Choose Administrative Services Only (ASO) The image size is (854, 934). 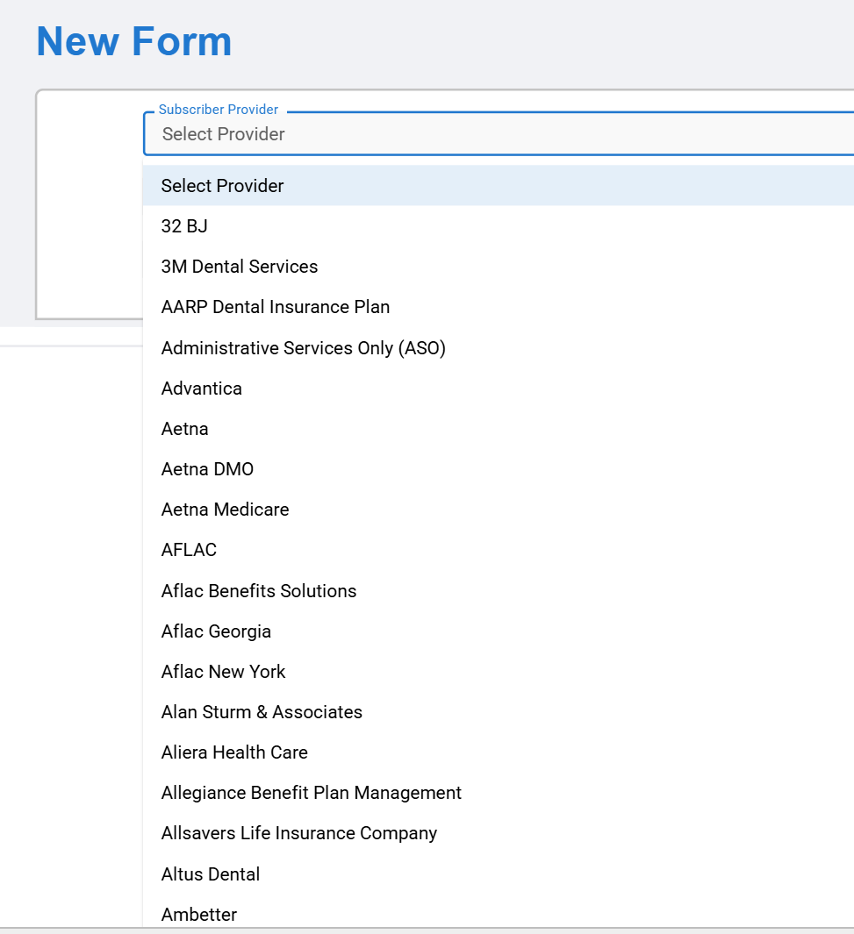[304, 348]
